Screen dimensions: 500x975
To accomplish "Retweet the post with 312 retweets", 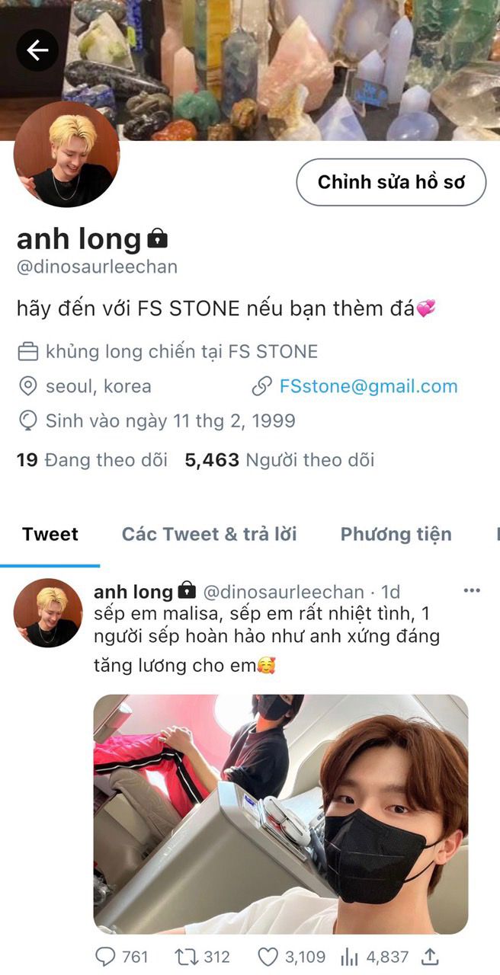I will point(184,957).
